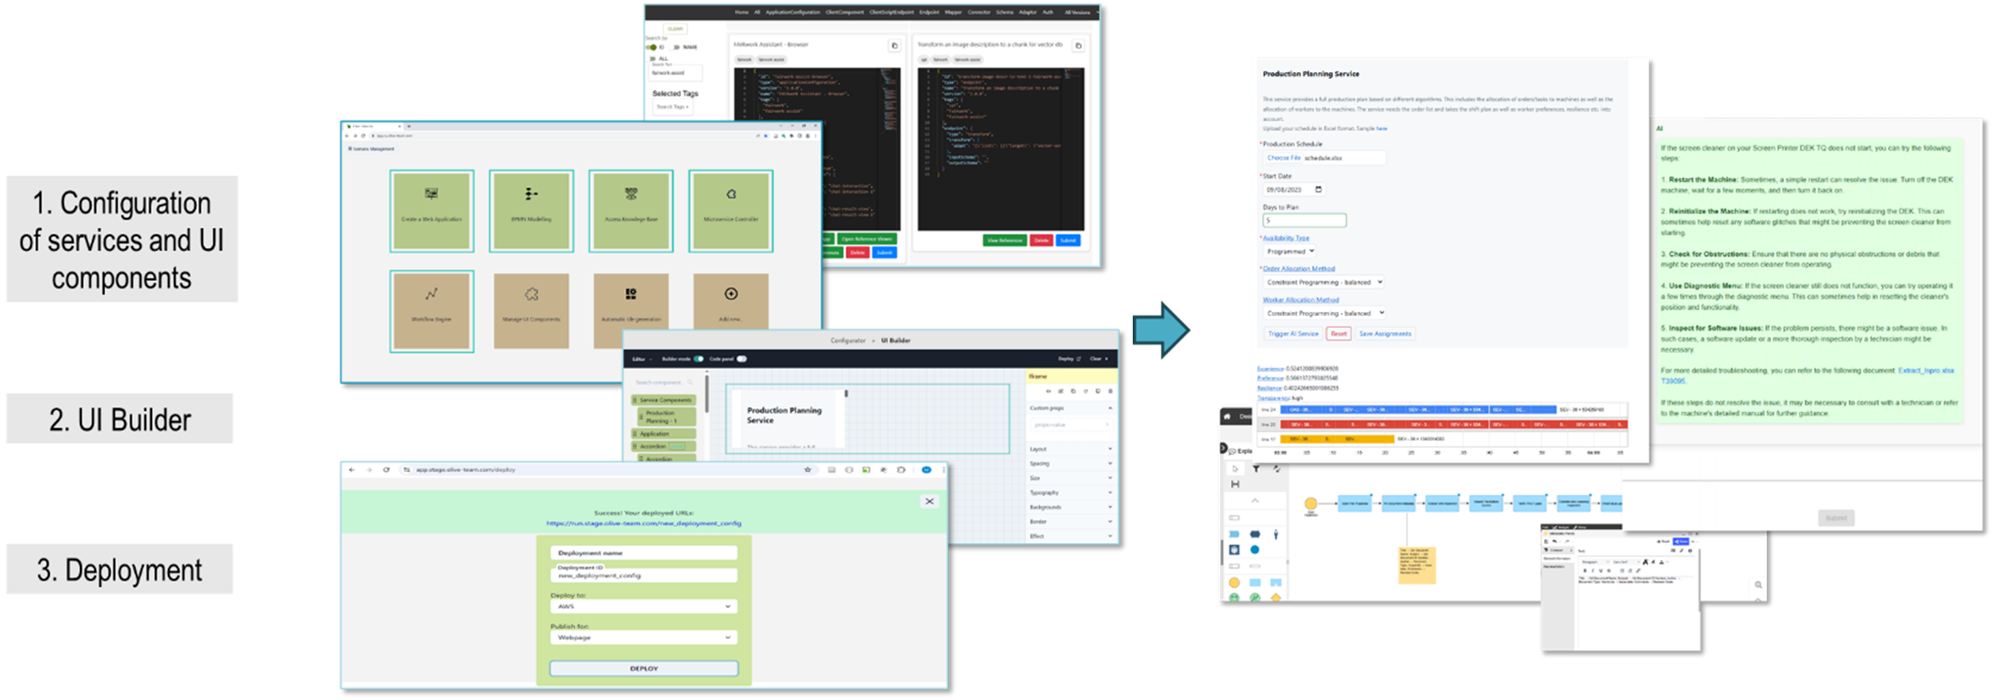Viewport: 1993px width, 700px height.
Task: Open the deployed URL link
Action: click(x=644, y=523)
